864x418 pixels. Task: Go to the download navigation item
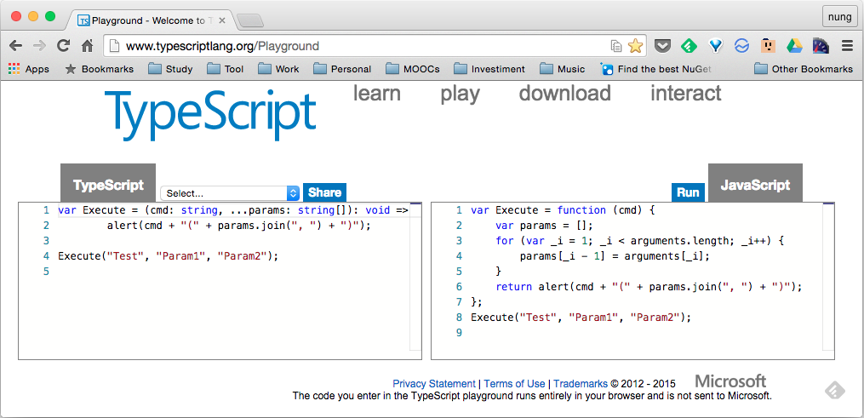(x=565, y=93)
